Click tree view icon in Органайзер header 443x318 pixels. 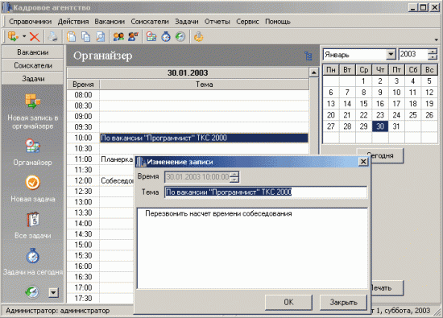pos(308,56)
